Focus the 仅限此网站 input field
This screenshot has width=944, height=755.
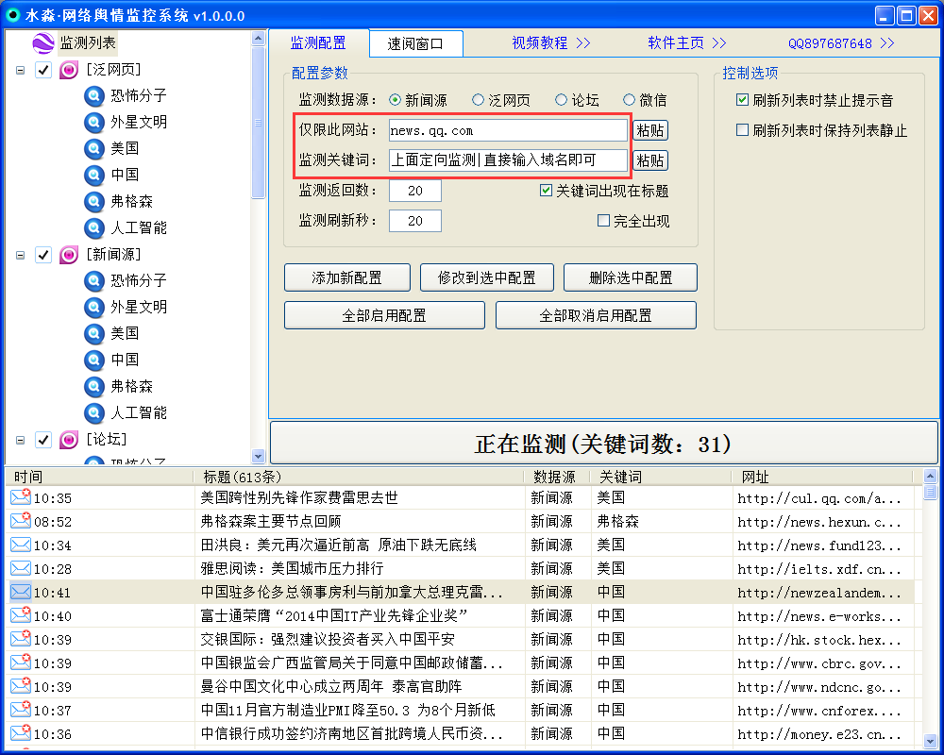click(508, 130)
